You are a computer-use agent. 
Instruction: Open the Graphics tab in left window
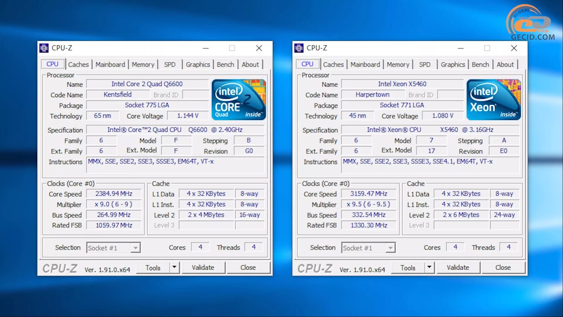pyautogui.click(x=198, y=65)
